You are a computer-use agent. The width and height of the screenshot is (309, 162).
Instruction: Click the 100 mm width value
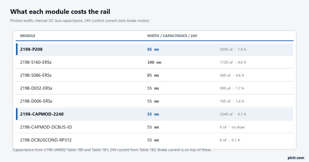coord(154,62)
